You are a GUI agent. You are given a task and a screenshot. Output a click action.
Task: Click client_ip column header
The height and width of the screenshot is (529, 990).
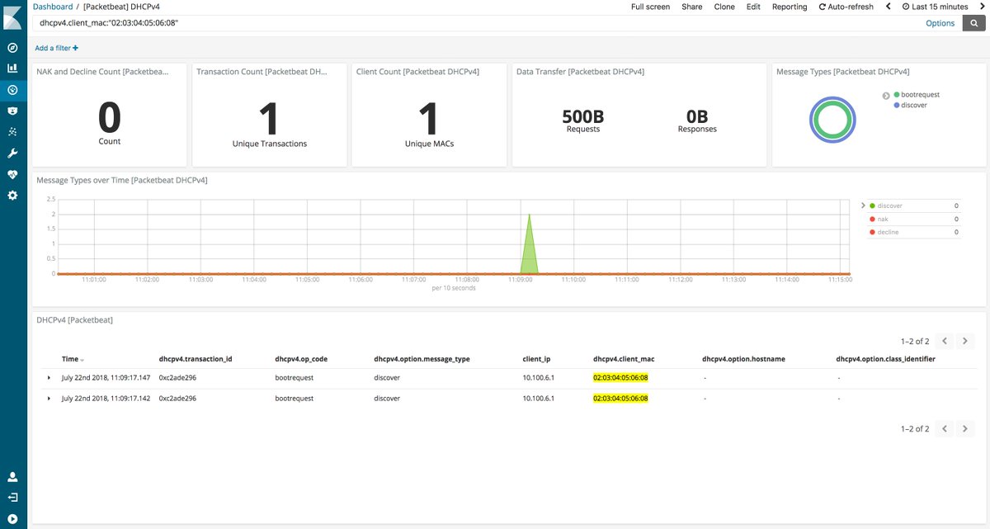click(x=536, y=359)
